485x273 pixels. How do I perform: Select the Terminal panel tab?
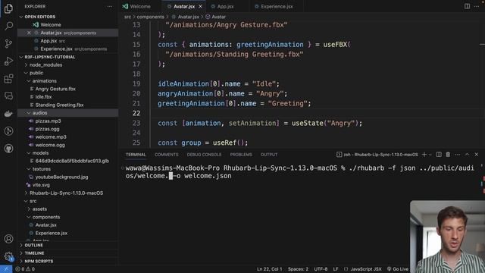click(136, 155)
